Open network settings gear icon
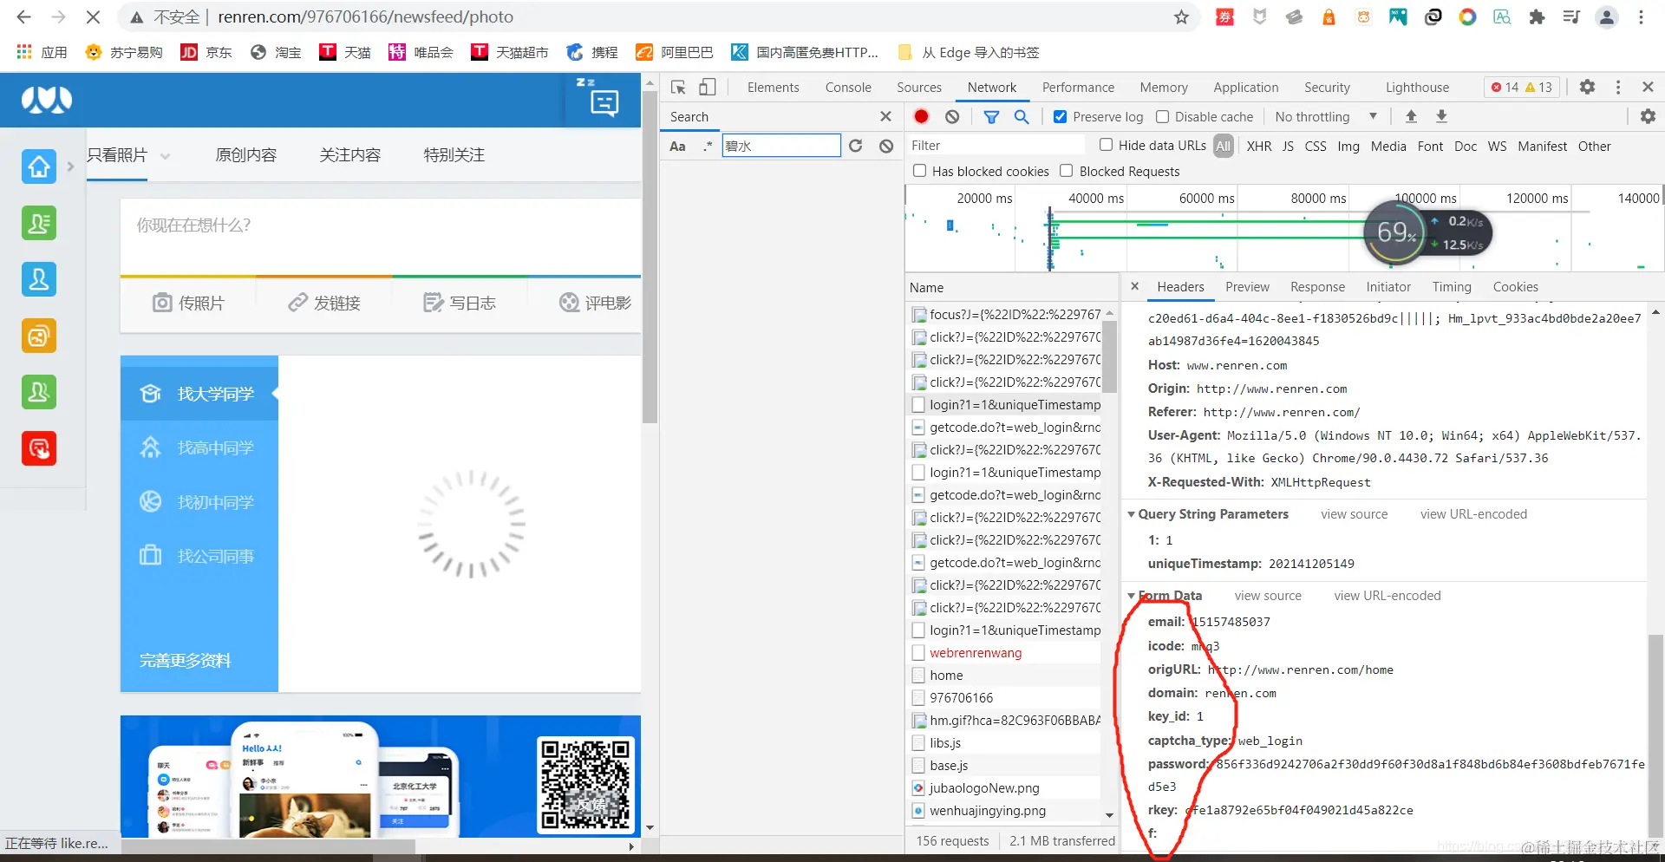Viewport: 1665px width, 862px height. click(x=1648, y=116)
